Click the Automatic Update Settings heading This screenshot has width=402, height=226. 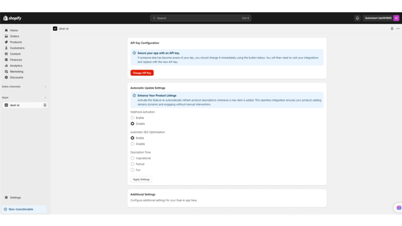[148, 88]
